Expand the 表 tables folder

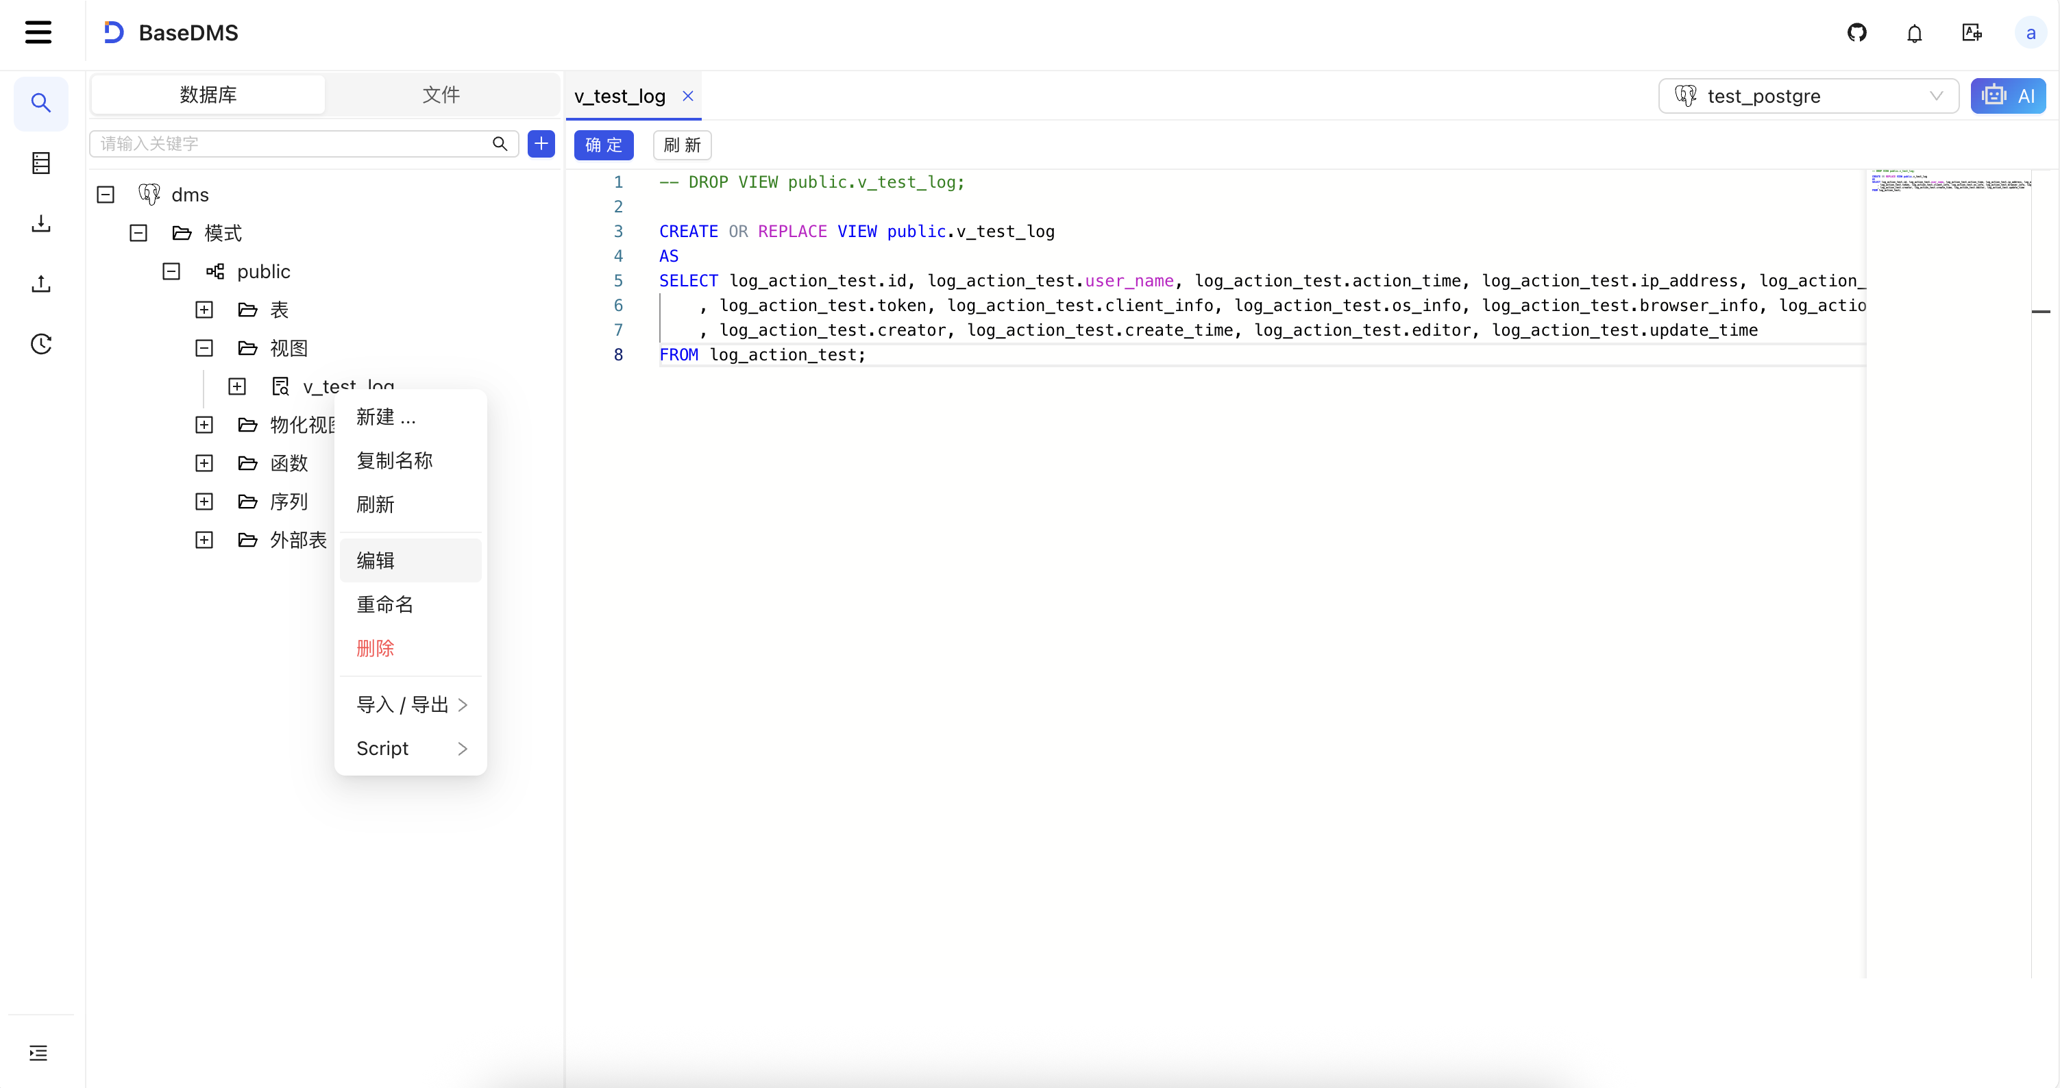point(204,310)
